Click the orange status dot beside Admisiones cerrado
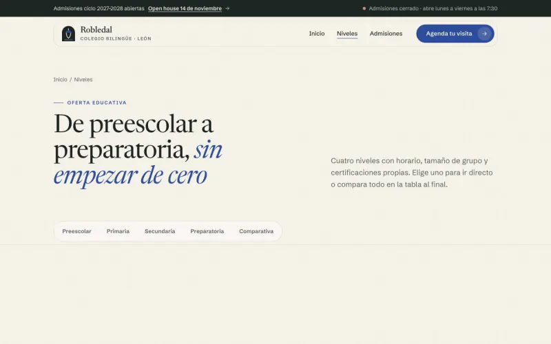 tap(364, 8)
